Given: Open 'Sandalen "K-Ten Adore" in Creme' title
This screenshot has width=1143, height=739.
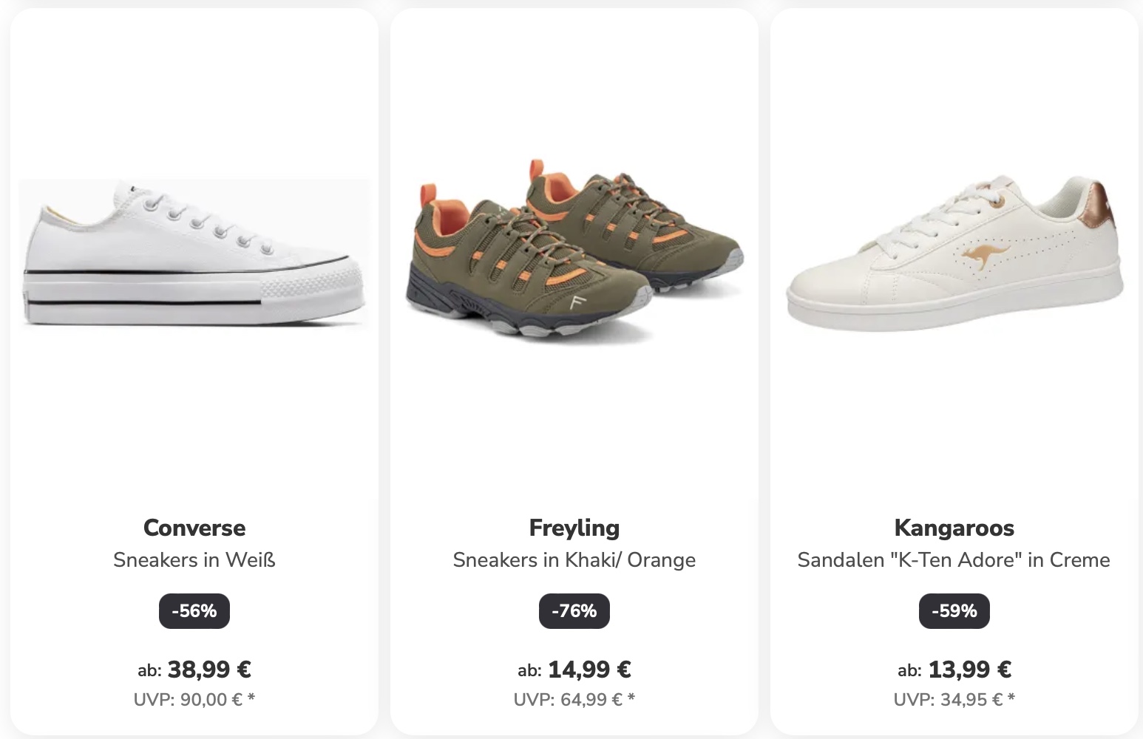Looking at the screenshot, I should (x=954, y=560).
